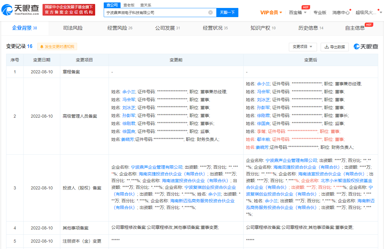Click the TianYanCha logo at top left
This screenshot has width=384, height=249.
click(x=20, y=10)
